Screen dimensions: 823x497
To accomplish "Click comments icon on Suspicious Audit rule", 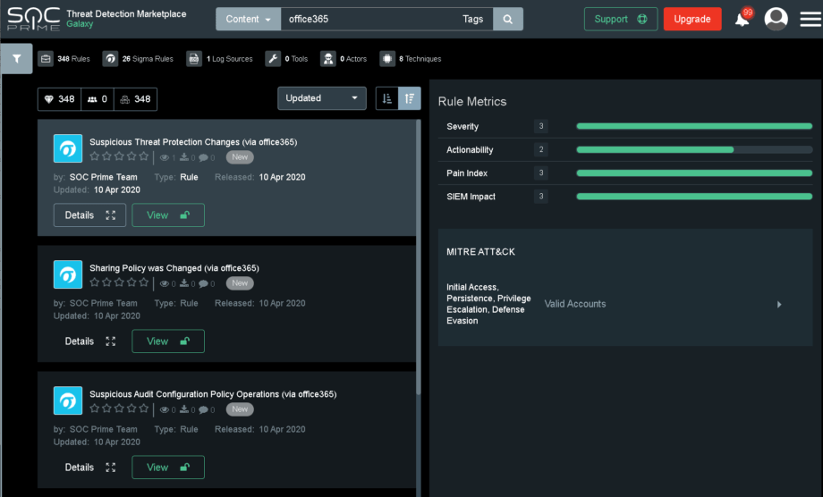I will click(204, 410).
